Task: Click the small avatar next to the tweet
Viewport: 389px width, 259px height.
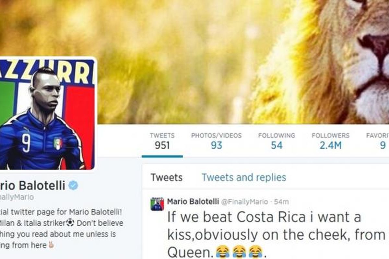Action: pos(157,204)
